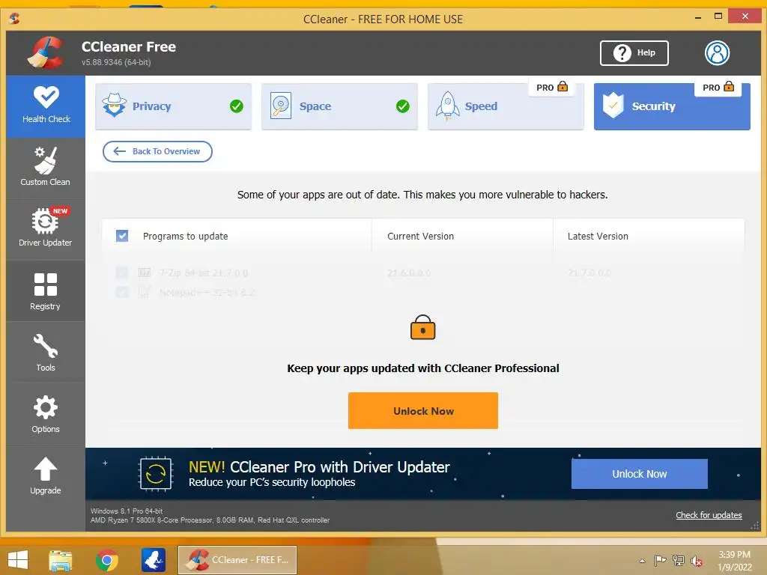Click the orange padlock icon
This screenshot has width=767, height=575.
[x=423, y=328]
